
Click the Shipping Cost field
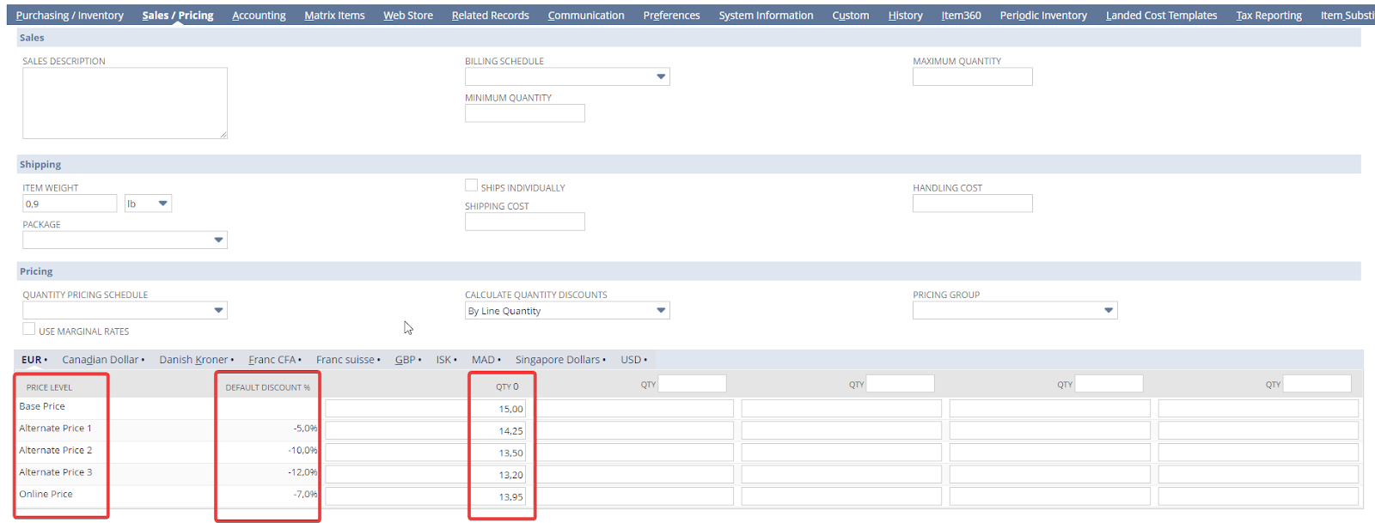[525, 222]
